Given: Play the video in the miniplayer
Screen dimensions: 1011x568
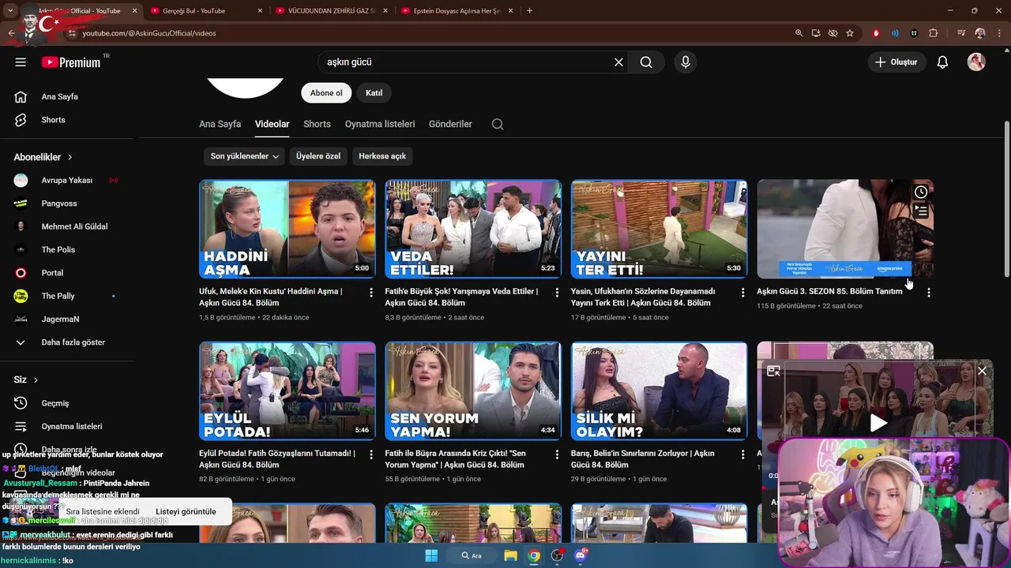Looking at the screenshot, I should [x=878, y=423].
